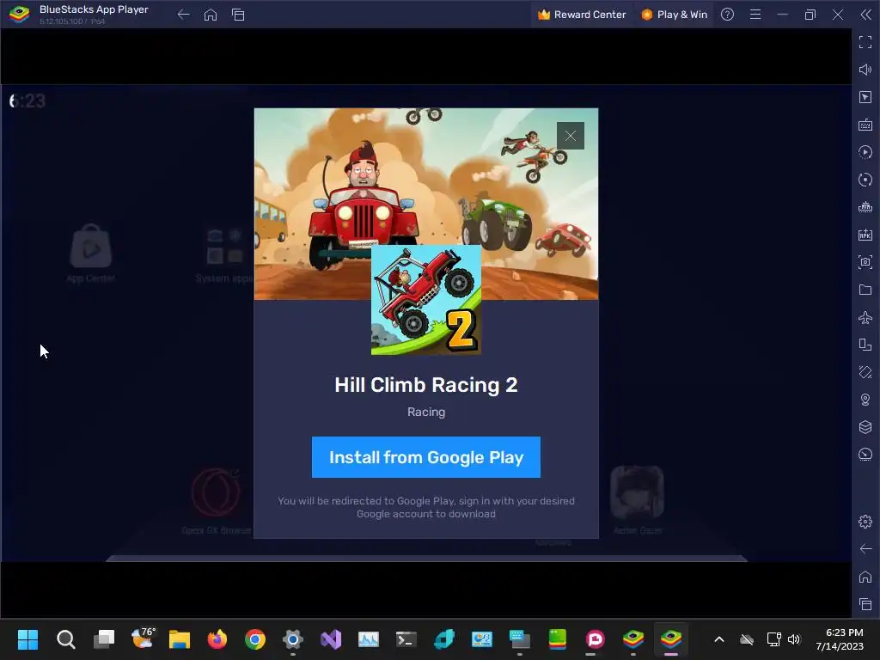Open App Center in the background home screen
The width and height of the screenshot is (880, 660).
point(91,253)
